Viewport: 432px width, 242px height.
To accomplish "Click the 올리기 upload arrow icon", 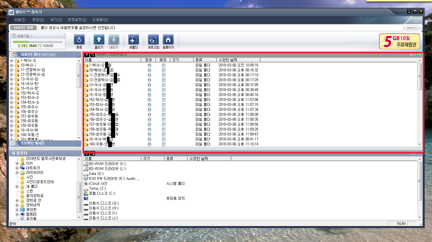I will pos(99,40).
